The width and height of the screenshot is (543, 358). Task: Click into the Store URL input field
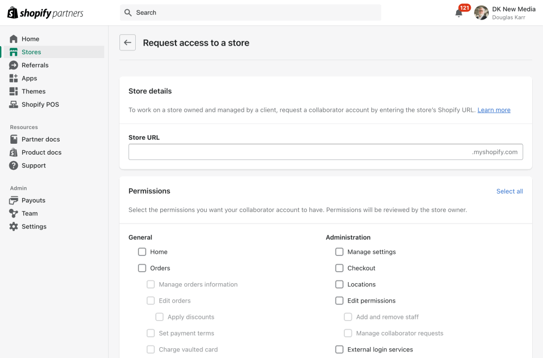click(x=325, y=152)
